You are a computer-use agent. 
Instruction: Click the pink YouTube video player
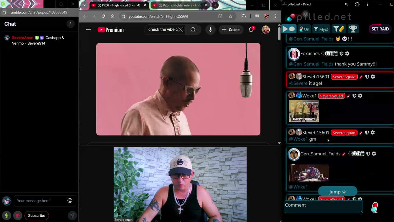[178, 89]
